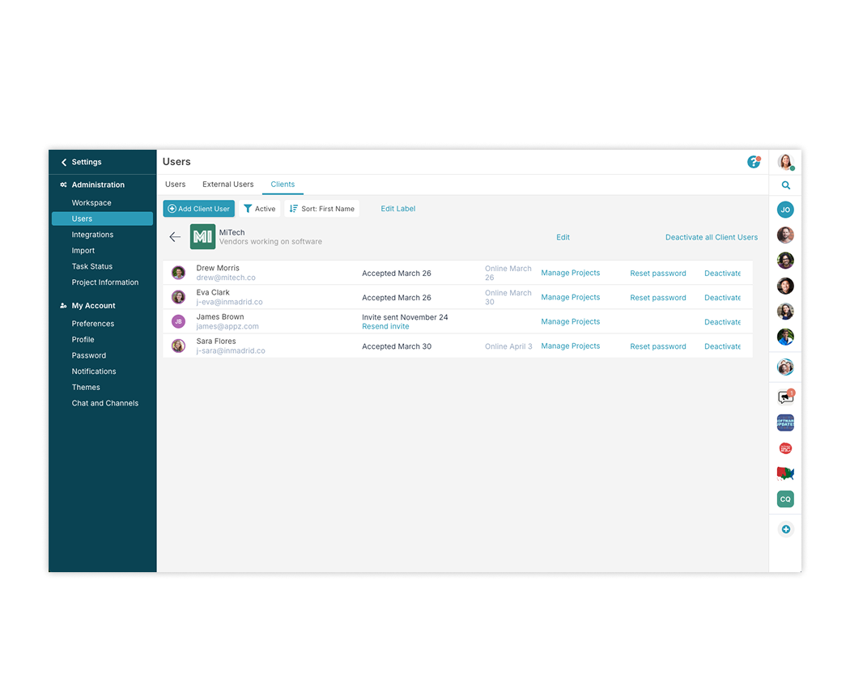Click the back arrow above the client list
This screenshot has height=679, width=850.
click(175, 236)
